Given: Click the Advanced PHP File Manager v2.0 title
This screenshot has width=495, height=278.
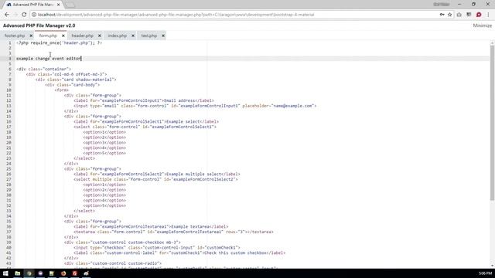Looking at the screenshot, I should point(39,25).
